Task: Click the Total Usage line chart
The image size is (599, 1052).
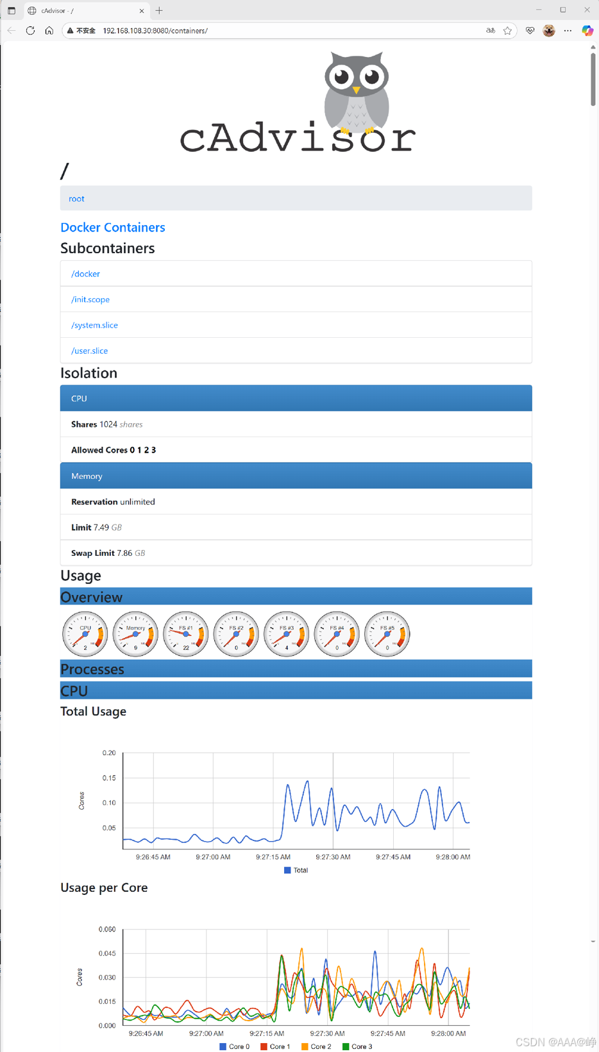Action: point(296,801)
